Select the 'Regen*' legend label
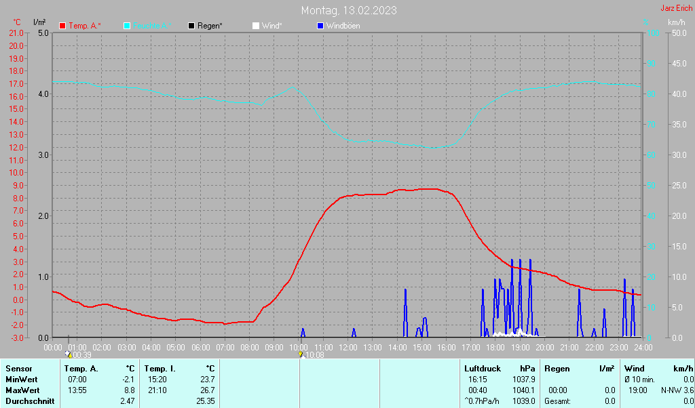Image resolution: width=695 pixels, height=408 pixels. point(210,26)
